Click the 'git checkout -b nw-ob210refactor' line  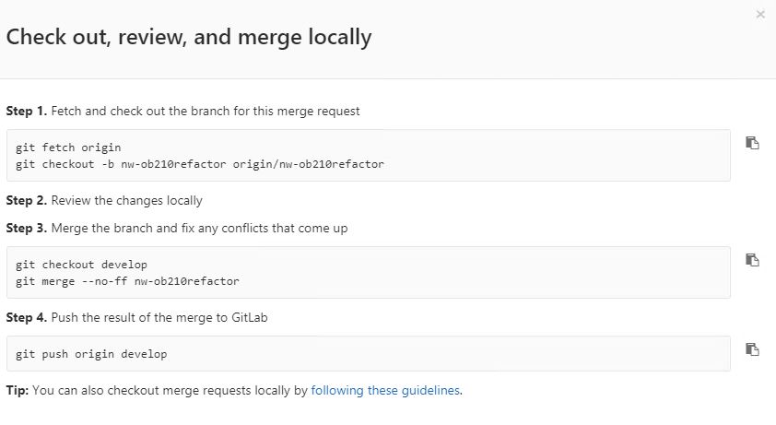pos(199,164)
